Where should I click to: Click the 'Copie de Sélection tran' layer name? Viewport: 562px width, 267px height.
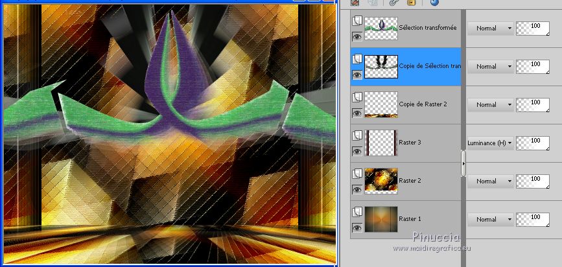430,66
